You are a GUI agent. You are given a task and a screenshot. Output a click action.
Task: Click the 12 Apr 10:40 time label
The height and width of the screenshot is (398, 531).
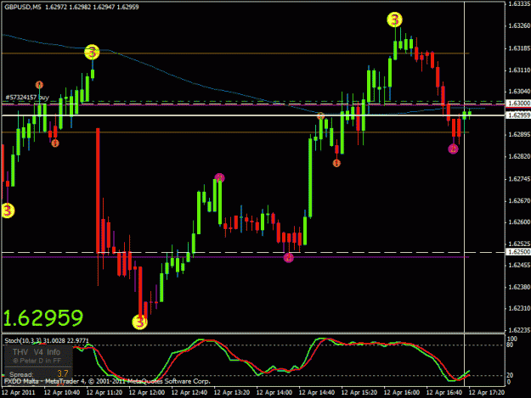(62, 393)
